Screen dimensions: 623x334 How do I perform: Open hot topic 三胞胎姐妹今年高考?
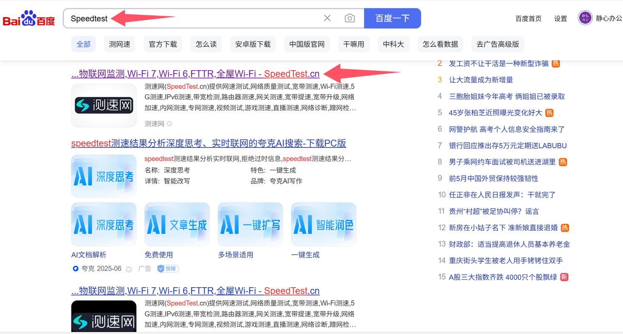click(x=507, y=96)
